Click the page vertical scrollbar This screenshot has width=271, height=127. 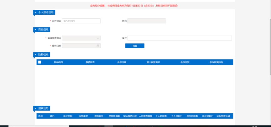269,37
